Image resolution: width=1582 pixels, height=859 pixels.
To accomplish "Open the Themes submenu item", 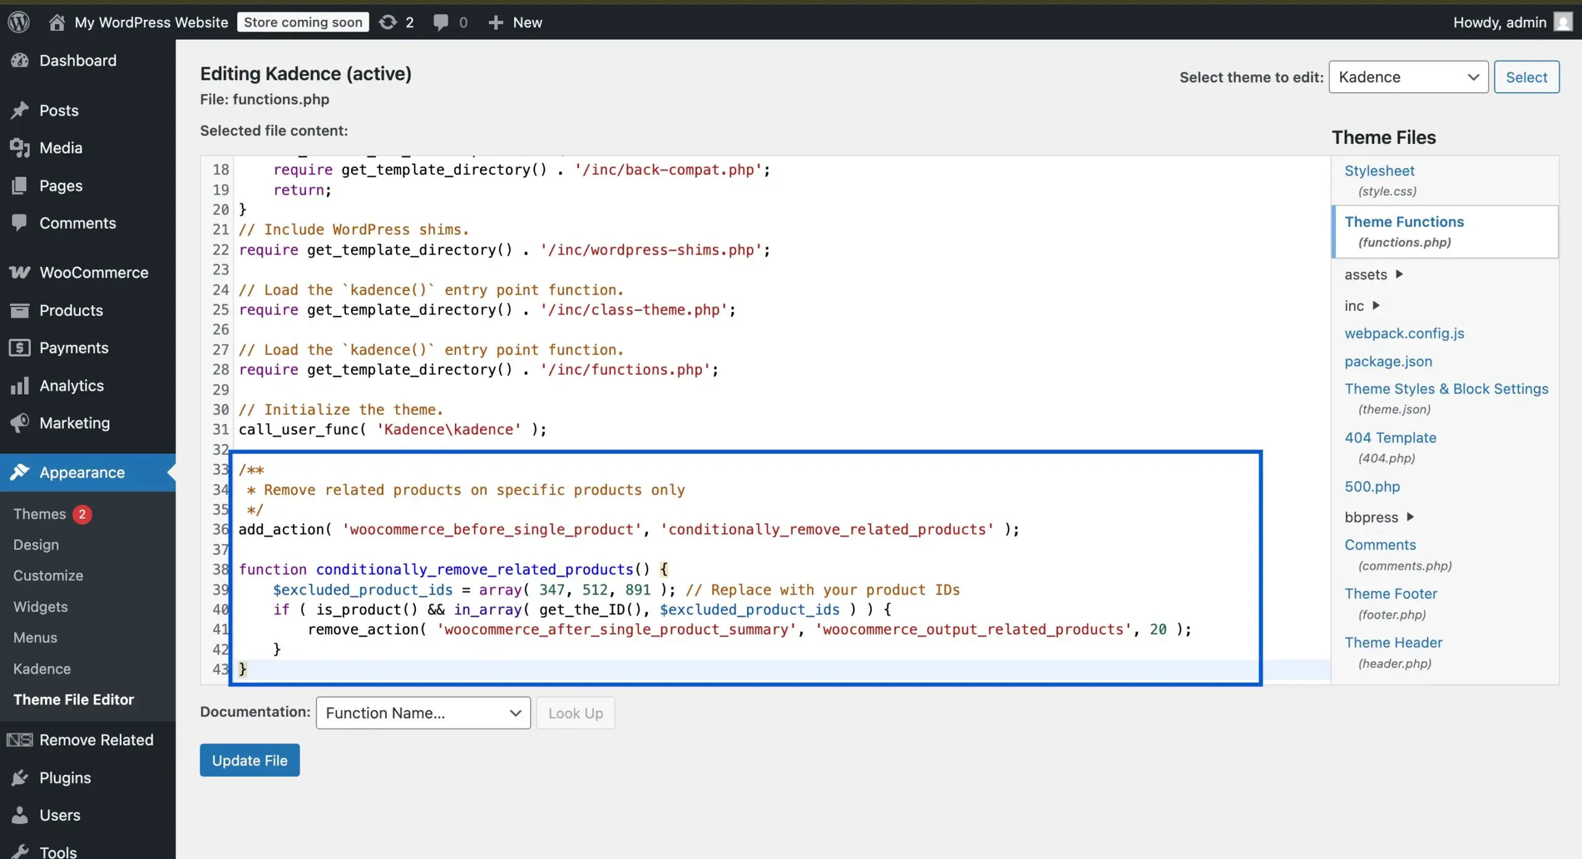I will tap(40, 514).
